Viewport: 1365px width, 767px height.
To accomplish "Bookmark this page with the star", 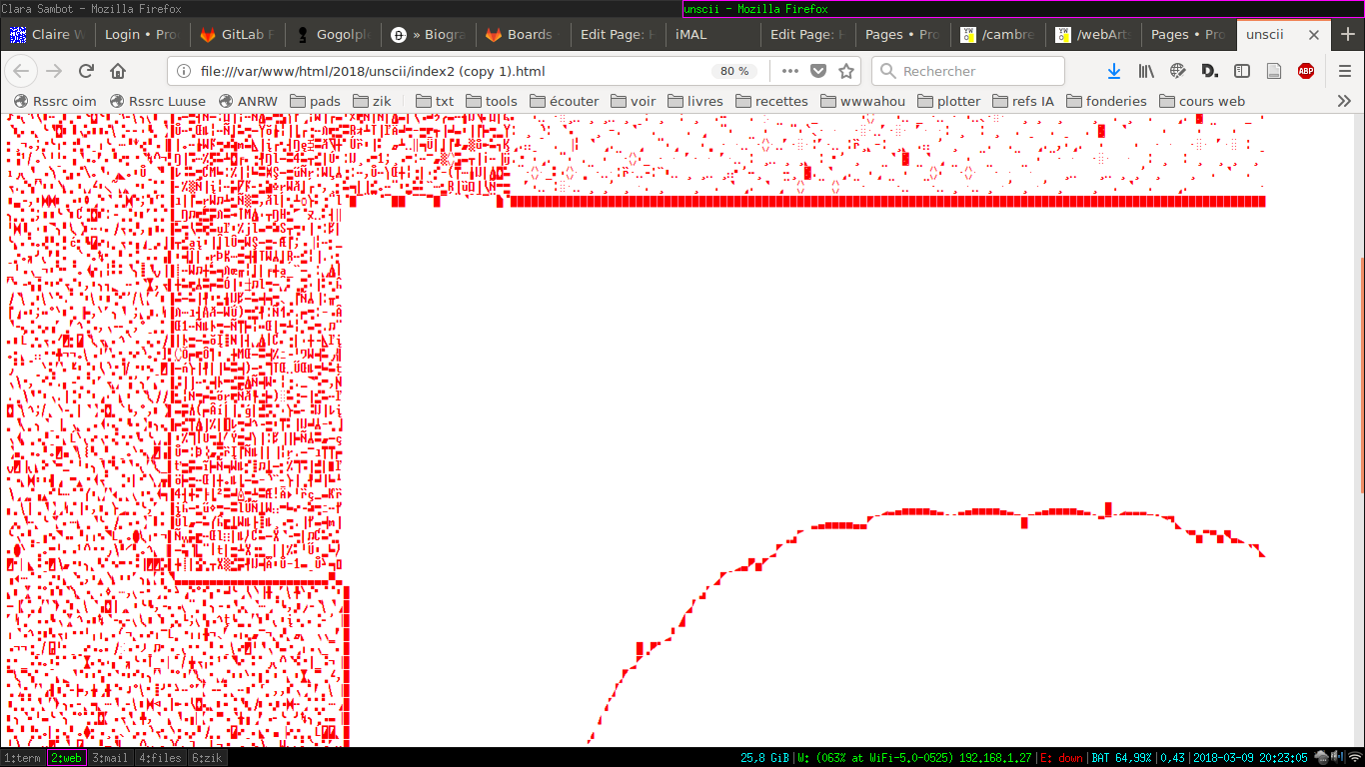I will (x=846, y=71).
